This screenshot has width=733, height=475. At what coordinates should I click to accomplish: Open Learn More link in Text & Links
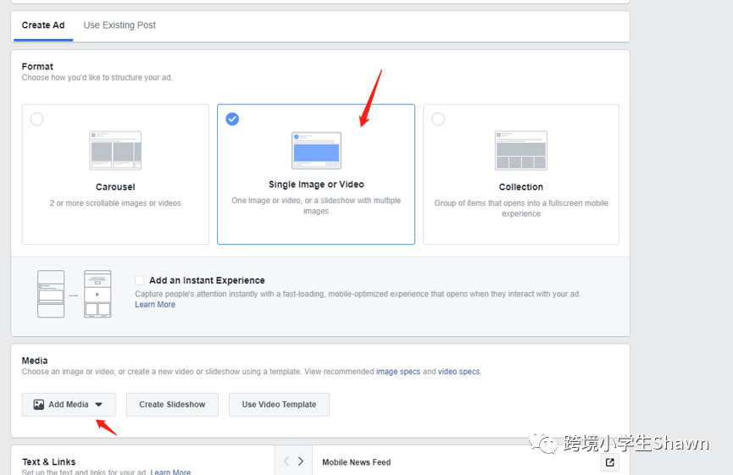170,472
